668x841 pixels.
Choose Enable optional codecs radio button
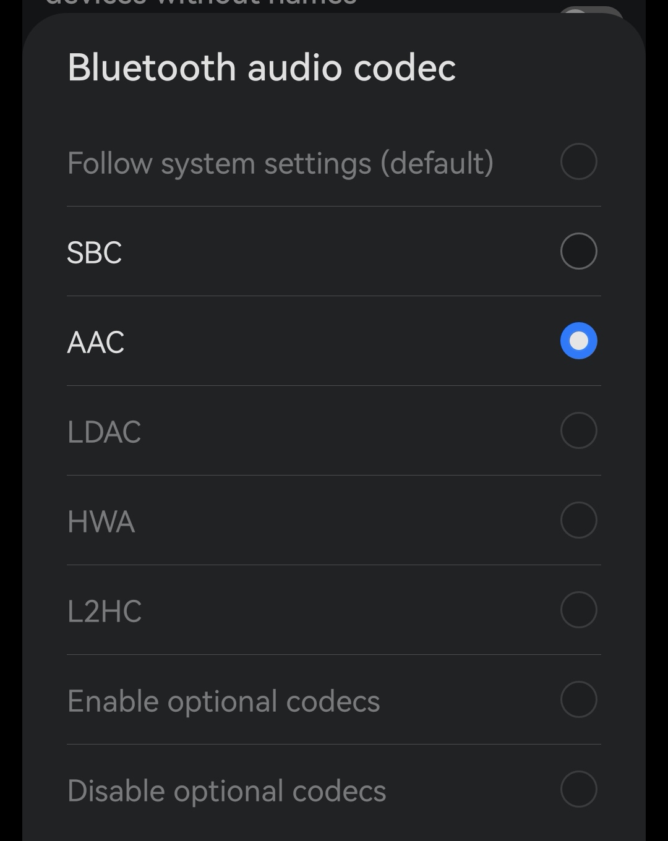click(x=578, y=699)
